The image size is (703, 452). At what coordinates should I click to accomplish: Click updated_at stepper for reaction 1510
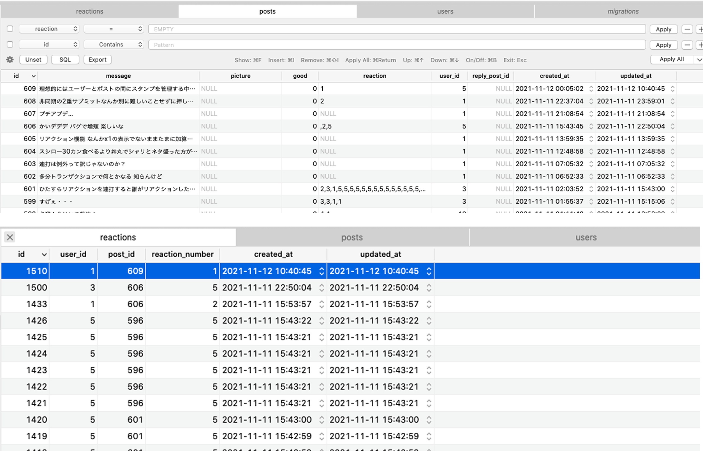click(x=429, y=271)
